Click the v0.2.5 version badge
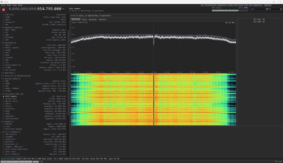Image resolution: width=283 pixels, height=163 pixels. (268, 5)
